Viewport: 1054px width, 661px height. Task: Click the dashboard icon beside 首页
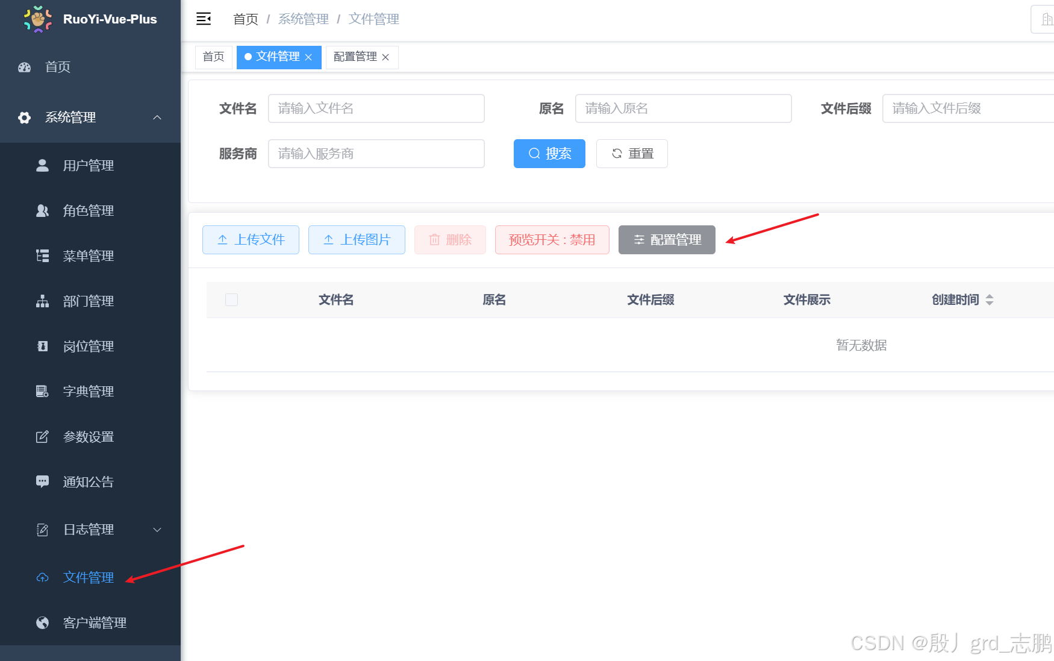[x=25, y=67]
